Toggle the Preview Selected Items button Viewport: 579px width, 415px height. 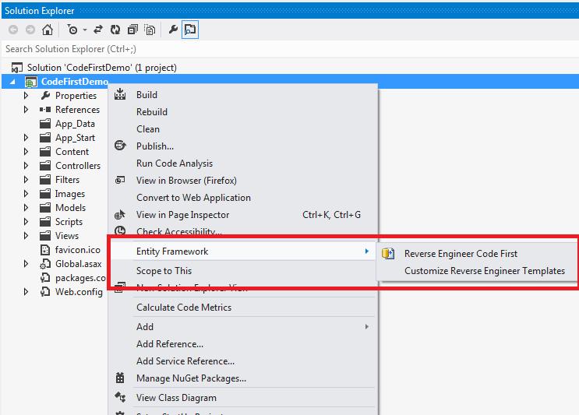[x=190, y=30]
